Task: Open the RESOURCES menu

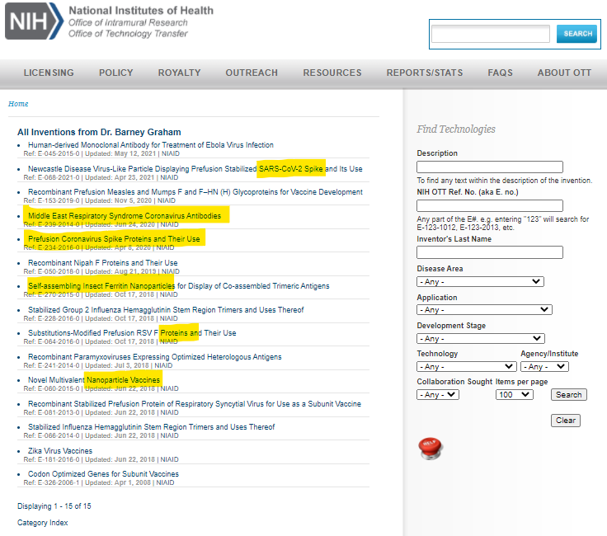Action: click(x=332, y=73)
